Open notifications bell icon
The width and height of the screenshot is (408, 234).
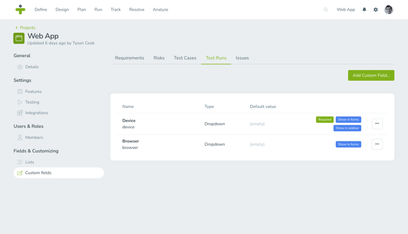coord(364,10)
